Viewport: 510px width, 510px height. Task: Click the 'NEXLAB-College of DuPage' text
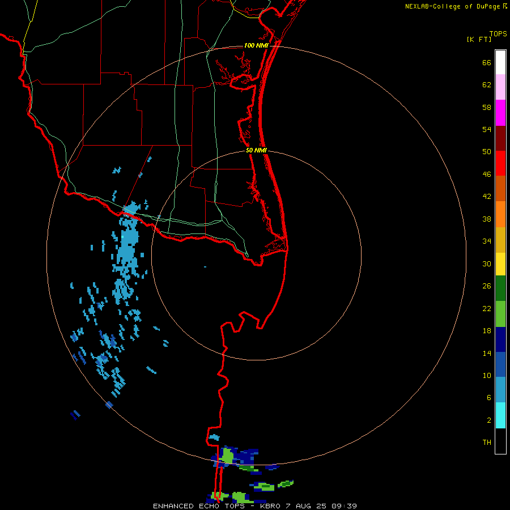point(452,6)
